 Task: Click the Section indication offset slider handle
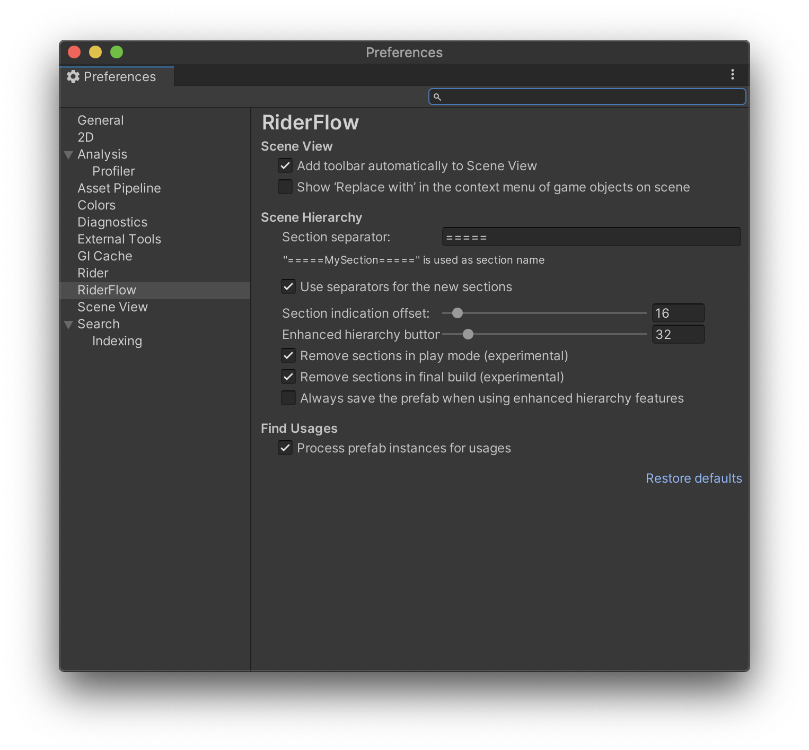[458, 313]
